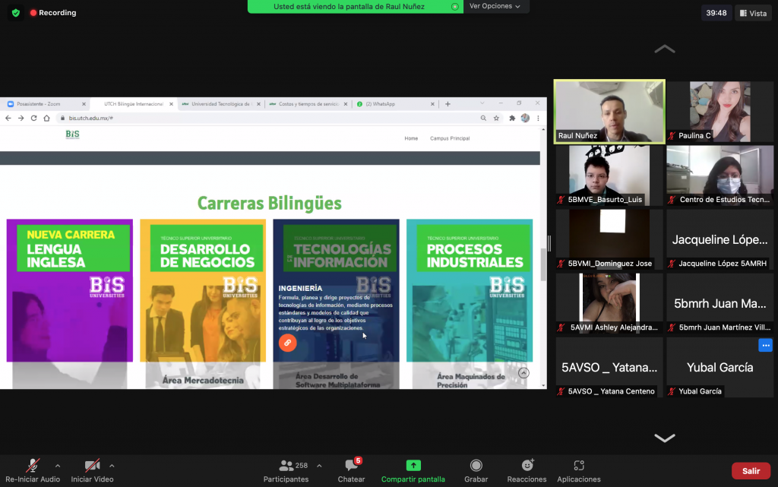Screen dimensions: 778x487
Task: Toggle camera with Iniciar Video
Action: click(92, 466)
